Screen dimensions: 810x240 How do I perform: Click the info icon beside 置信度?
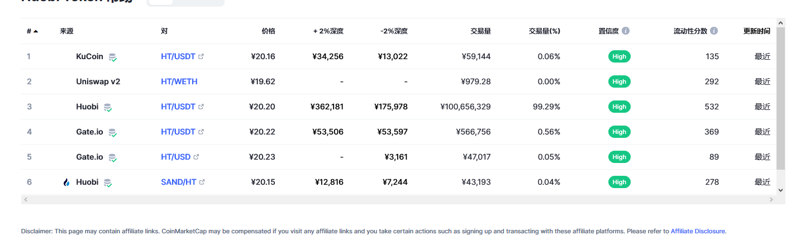click(626, 31)
